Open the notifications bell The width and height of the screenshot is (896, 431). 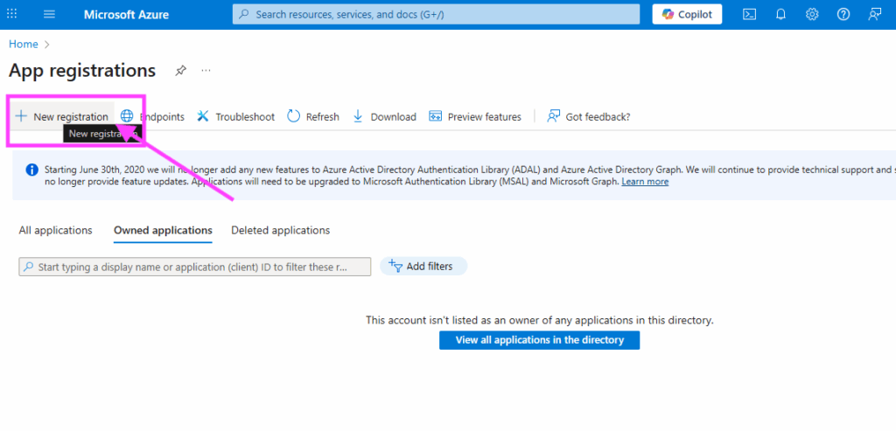pos(780,14)
